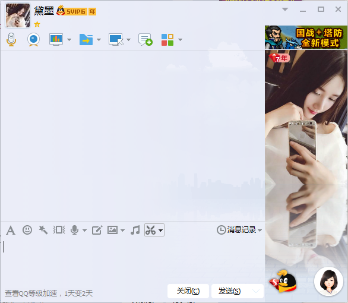Expand send options arrow beside 发送
This screenshot has width=348, height=303.
256,291
